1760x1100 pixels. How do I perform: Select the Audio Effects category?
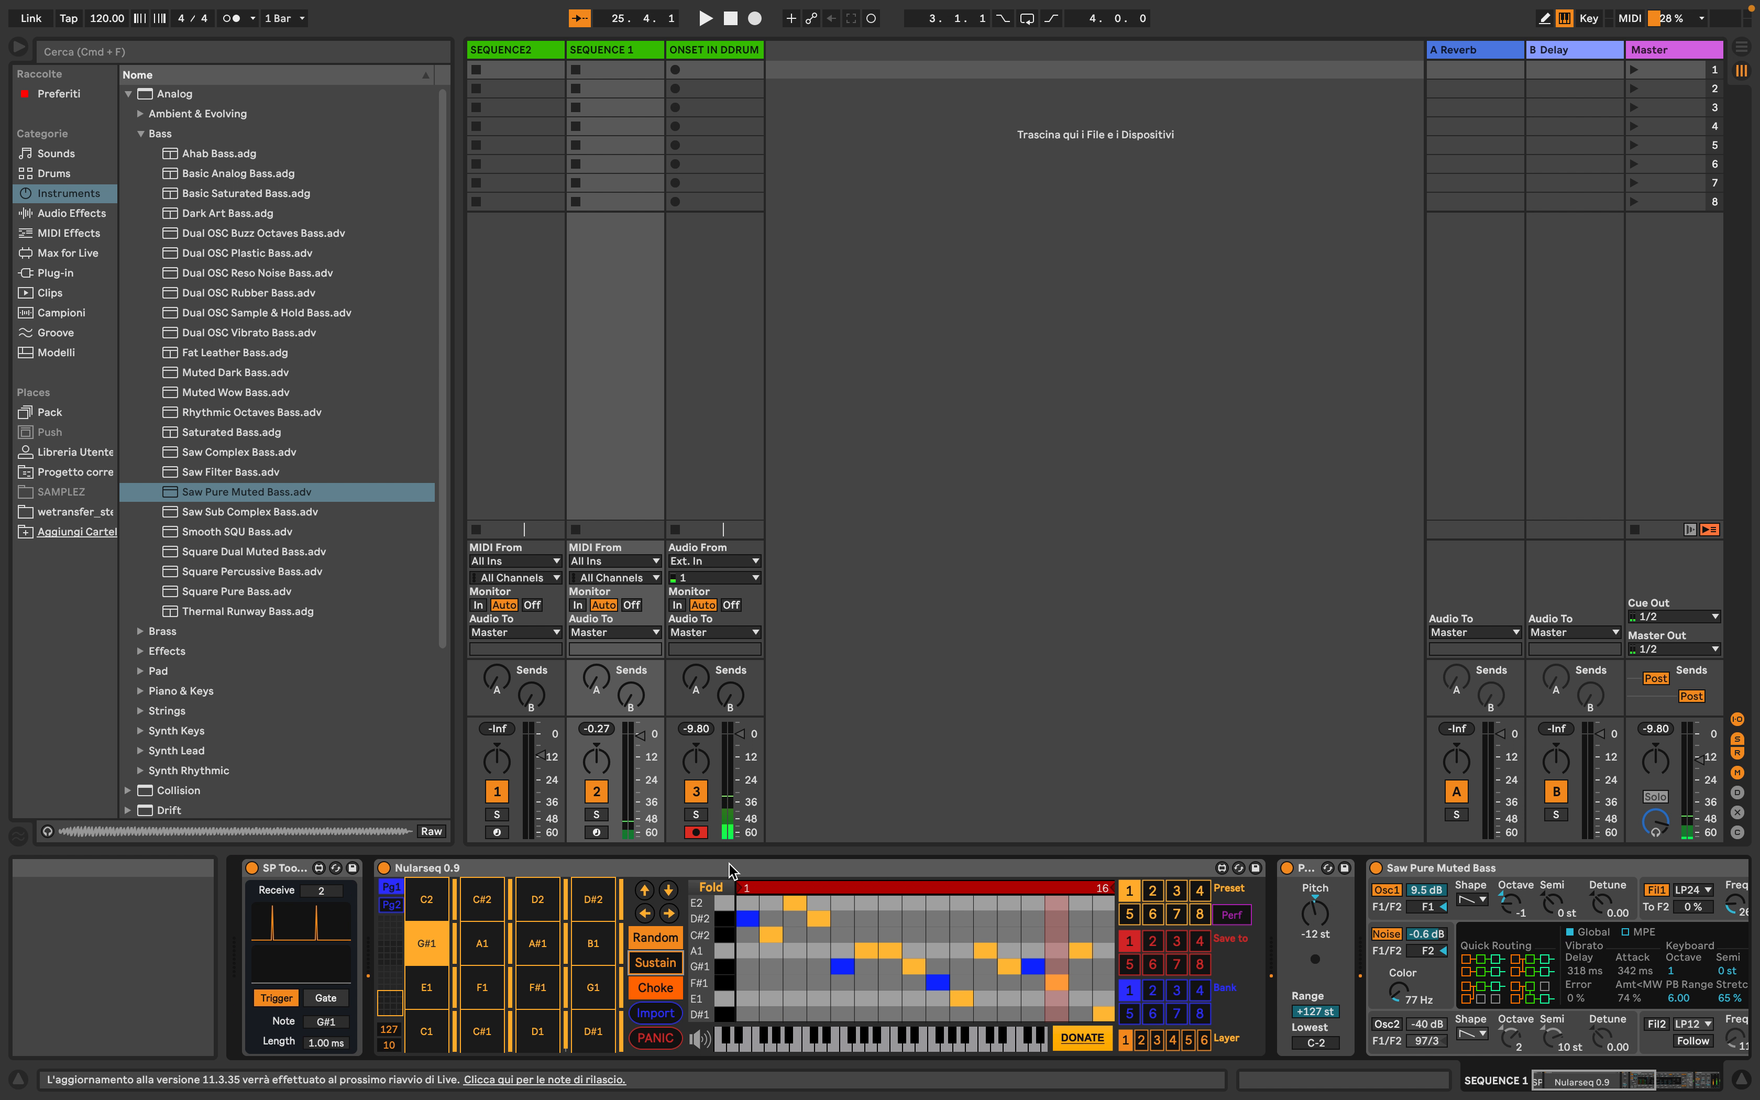click(71, 213)
